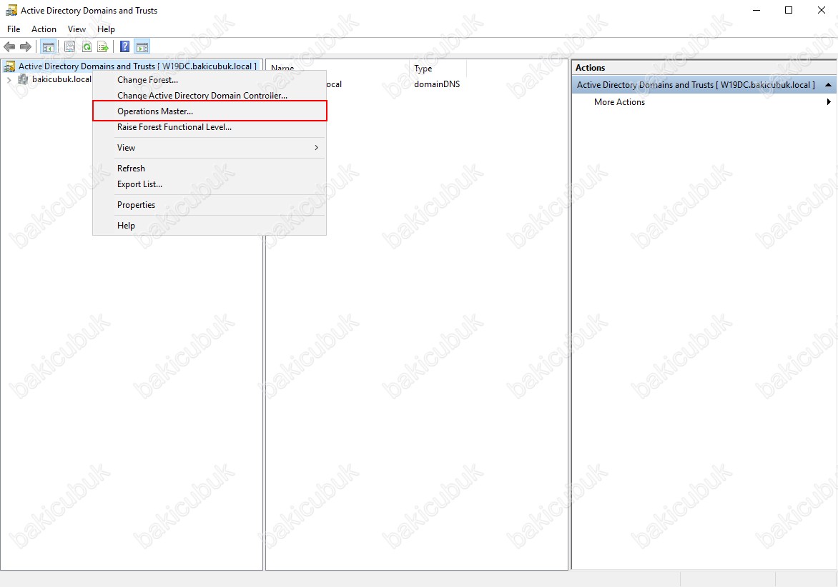
Task: Open the View submenu arrow in context menu
Action: coord(316,148)
